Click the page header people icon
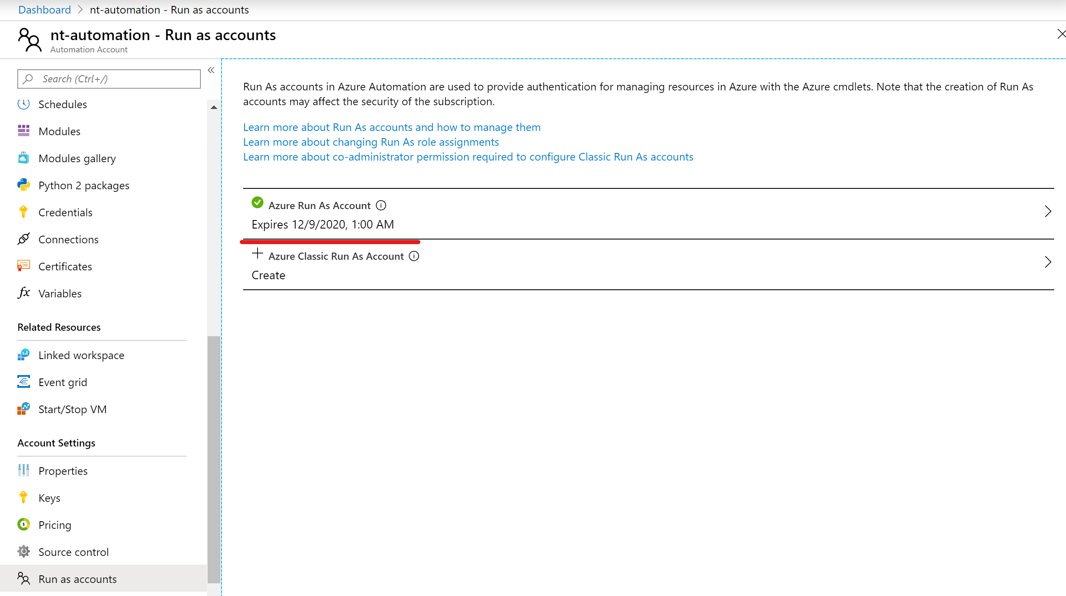1066x596 pixels. tap(30, 40)
